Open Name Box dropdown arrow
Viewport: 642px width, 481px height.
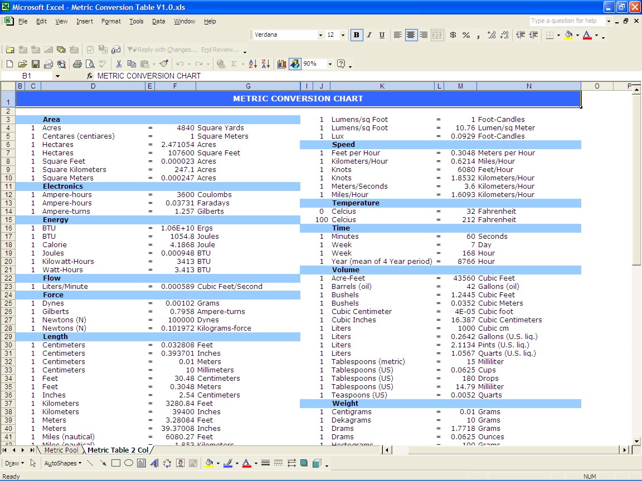tap(57, 76)
